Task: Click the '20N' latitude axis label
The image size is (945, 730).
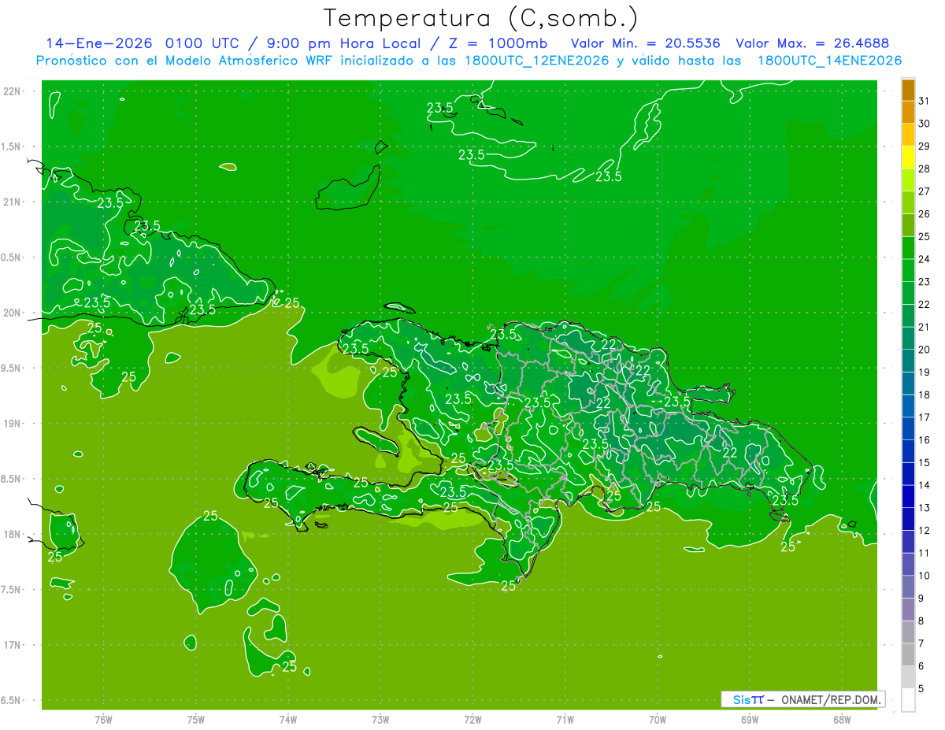Action: (13, 313)
